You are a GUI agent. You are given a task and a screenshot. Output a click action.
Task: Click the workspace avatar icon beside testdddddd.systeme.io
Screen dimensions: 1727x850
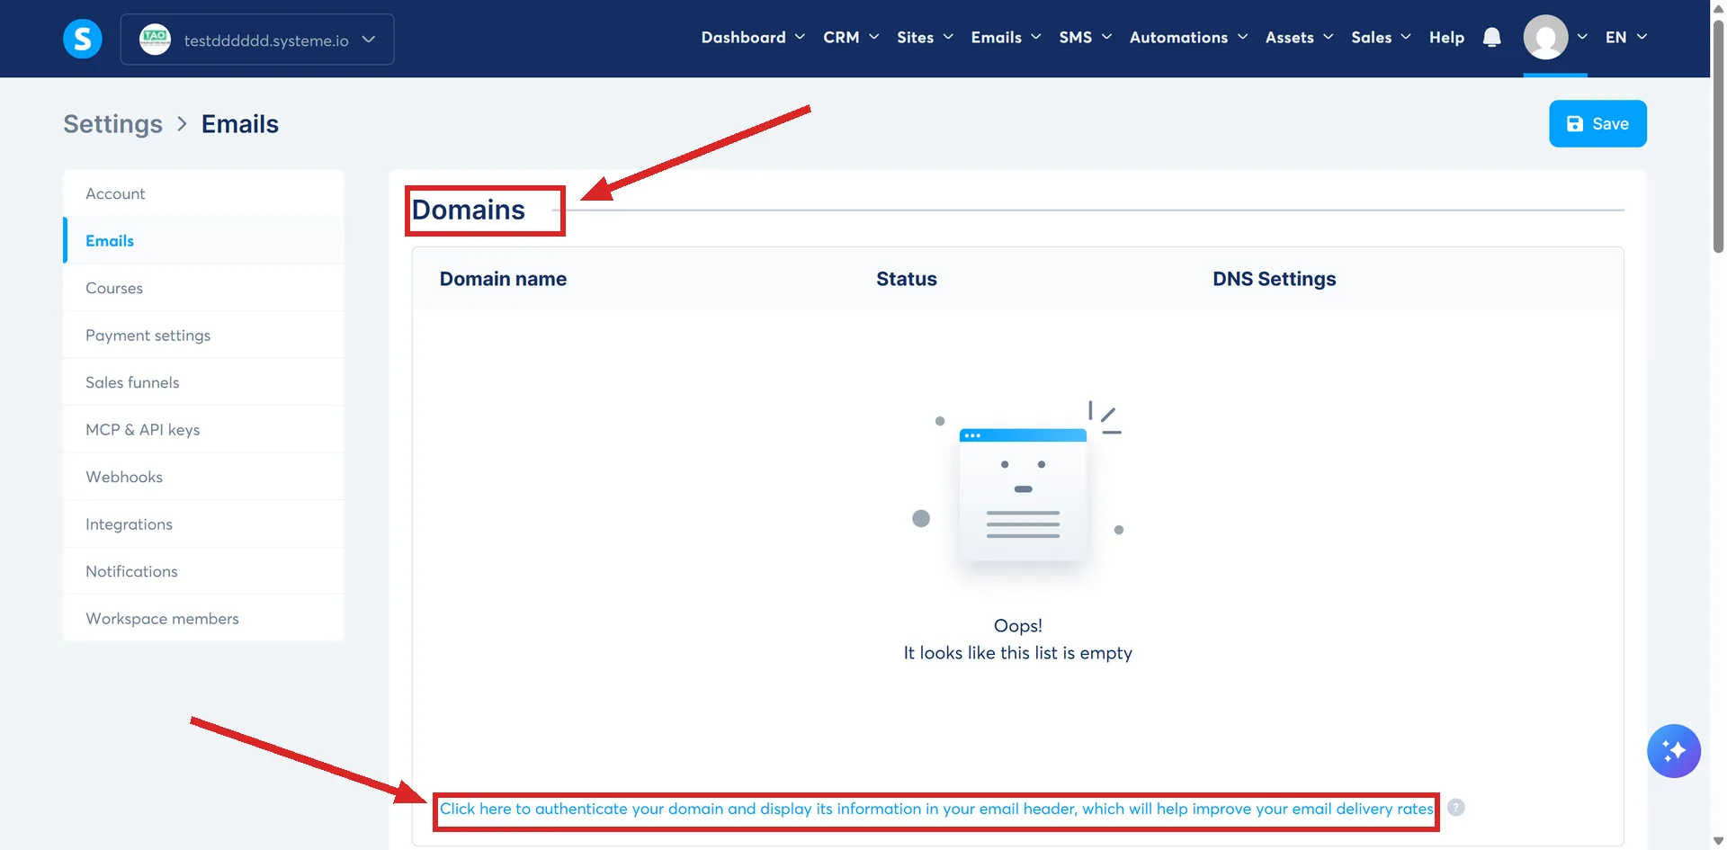[155, 39]
